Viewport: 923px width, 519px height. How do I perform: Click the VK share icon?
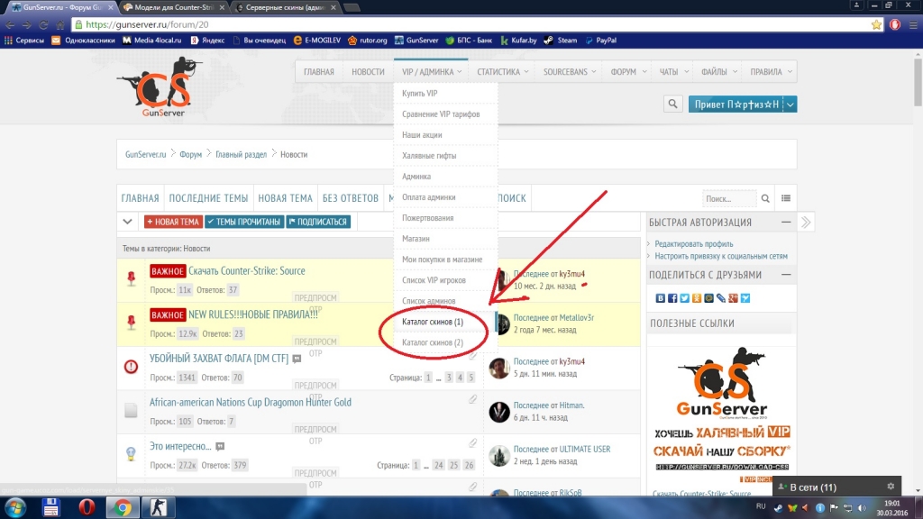tap(661, 298)
